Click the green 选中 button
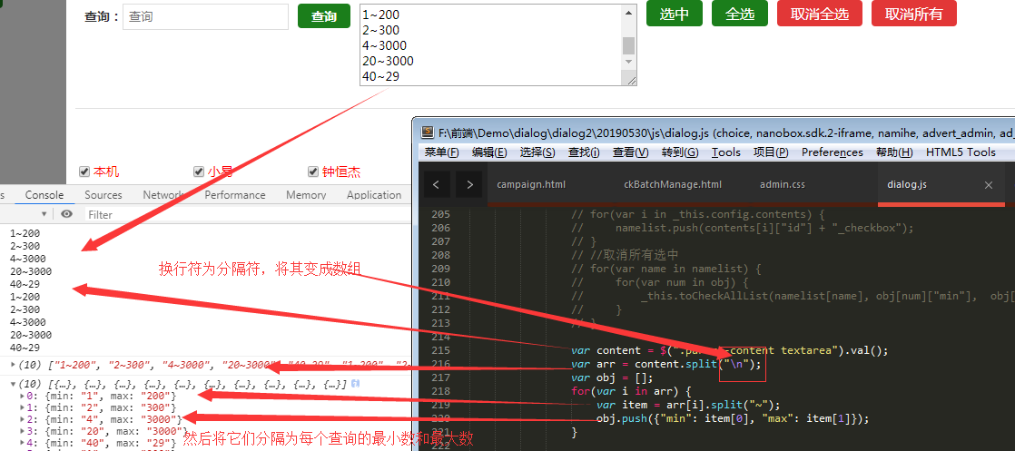Viewport: 1015px width, 451px height. pyautogui.click(x=674, y=14)
